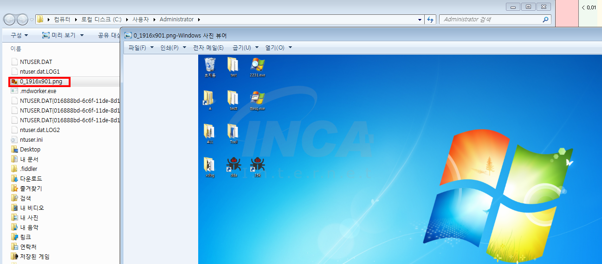Open 열기(O) menu in Photo Viewer
This screenshot has height=264, width=602.
pos(278,48)
